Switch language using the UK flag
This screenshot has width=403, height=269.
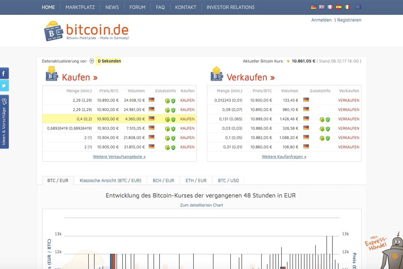pyautogui.click(x=322, y=7)
